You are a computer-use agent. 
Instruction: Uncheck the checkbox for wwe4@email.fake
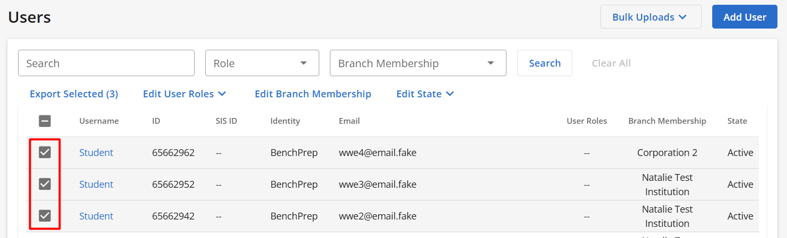pyautogui.click(x=45, y=153)
